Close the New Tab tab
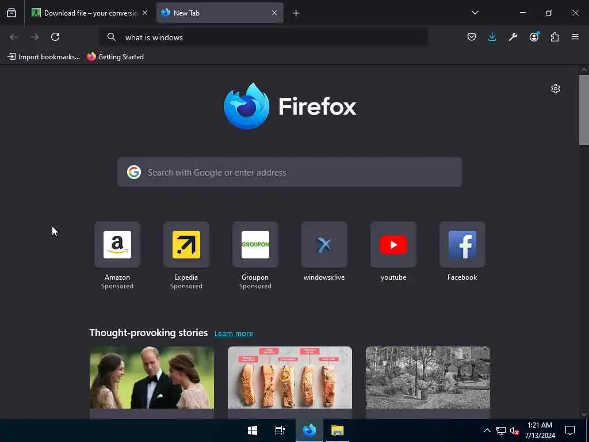The image size is (589, 442). click(274, 13)
